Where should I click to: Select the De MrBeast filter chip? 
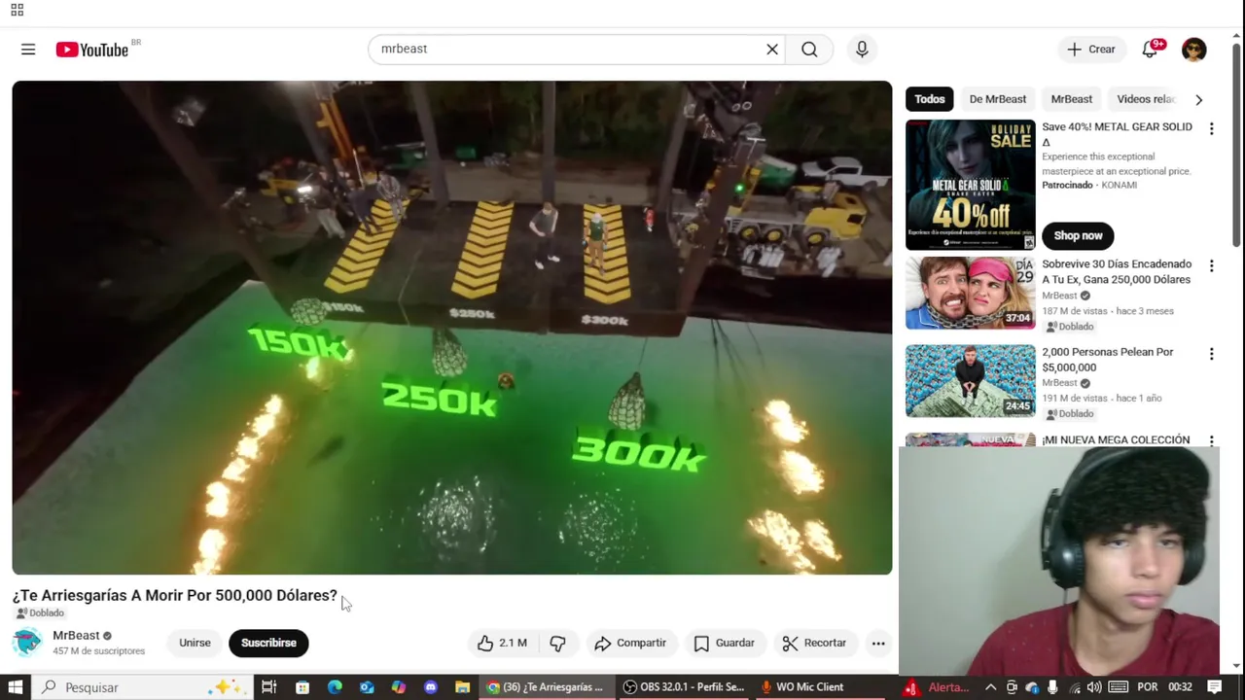pyautogui.click(x=998, y=99)
